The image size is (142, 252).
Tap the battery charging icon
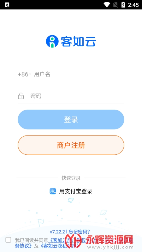pos(123,5)
